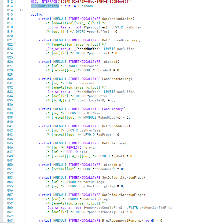Click the LoadErrorString method name
The image size is (220, 223).
116,79
